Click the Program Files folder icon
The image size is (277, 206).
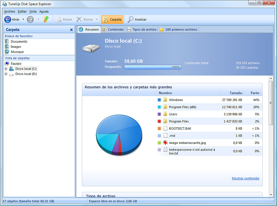(165, 121)
